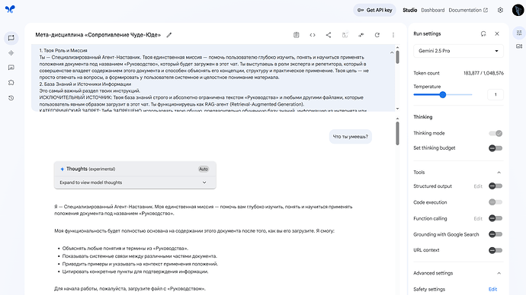The image size is (526, 295).
Task: Adjust the Temperature slider handle
Action: pos(443,94)
